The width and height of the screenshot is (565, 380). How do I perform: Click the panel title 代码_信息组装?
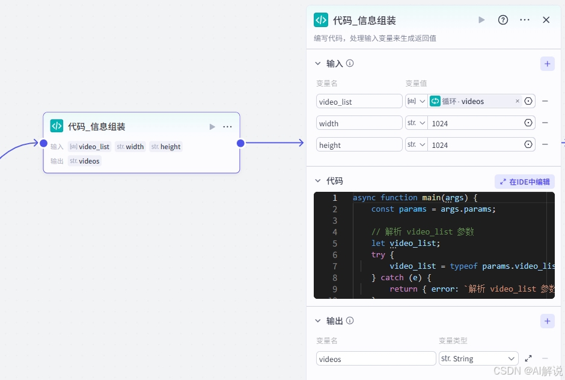coord(364,20)
